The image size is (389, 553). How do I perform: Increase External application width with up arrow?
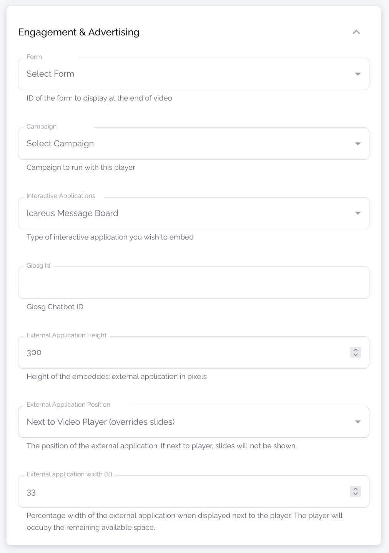pos(356,489)
